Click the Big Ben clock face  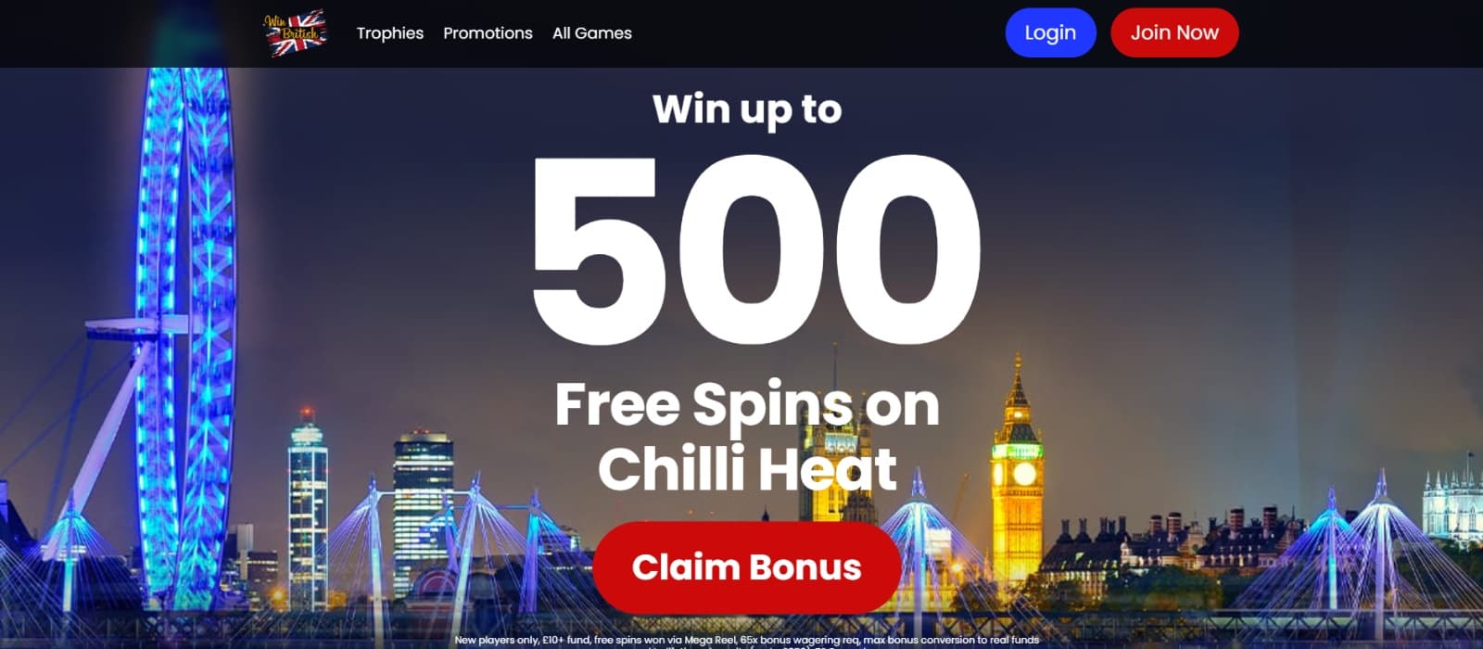coord(1024,474)
